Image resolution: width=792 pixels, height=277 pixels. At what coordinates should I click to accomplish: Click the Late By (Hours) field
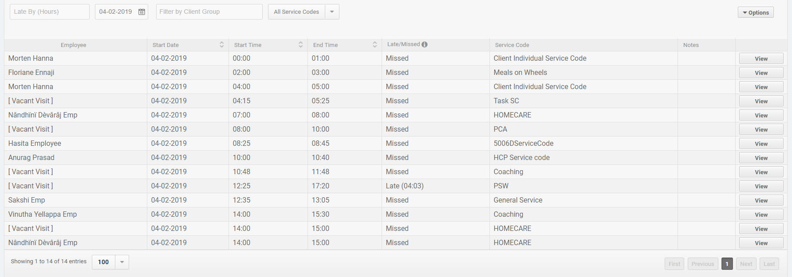(x=49, y=12)
